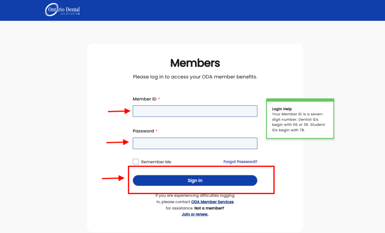
Task: Click the Password field label
Action: 143,131
